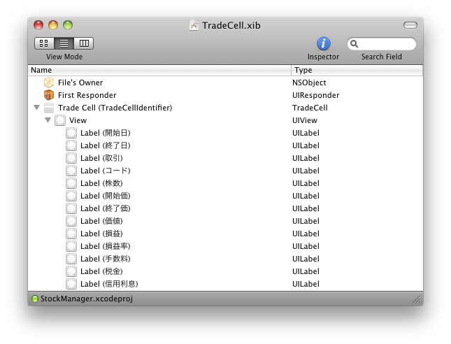
Task: Minimize window with the yellow button
Action: [53, 25]
